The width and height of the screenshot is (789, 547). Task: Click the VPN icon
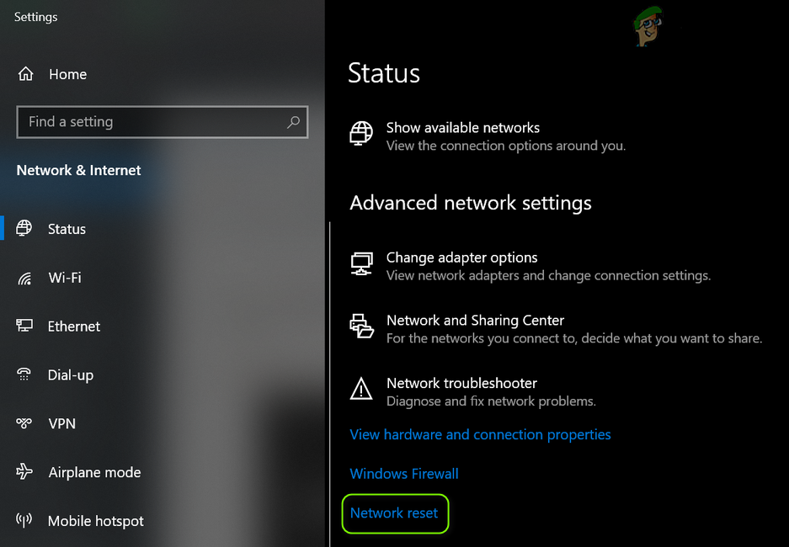pos(24,423)
